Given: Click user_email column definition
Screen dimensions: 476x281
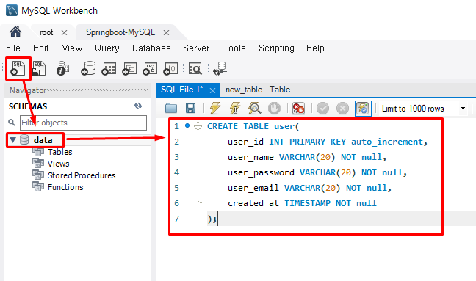Looking at the screenshot, I should 310,188.
